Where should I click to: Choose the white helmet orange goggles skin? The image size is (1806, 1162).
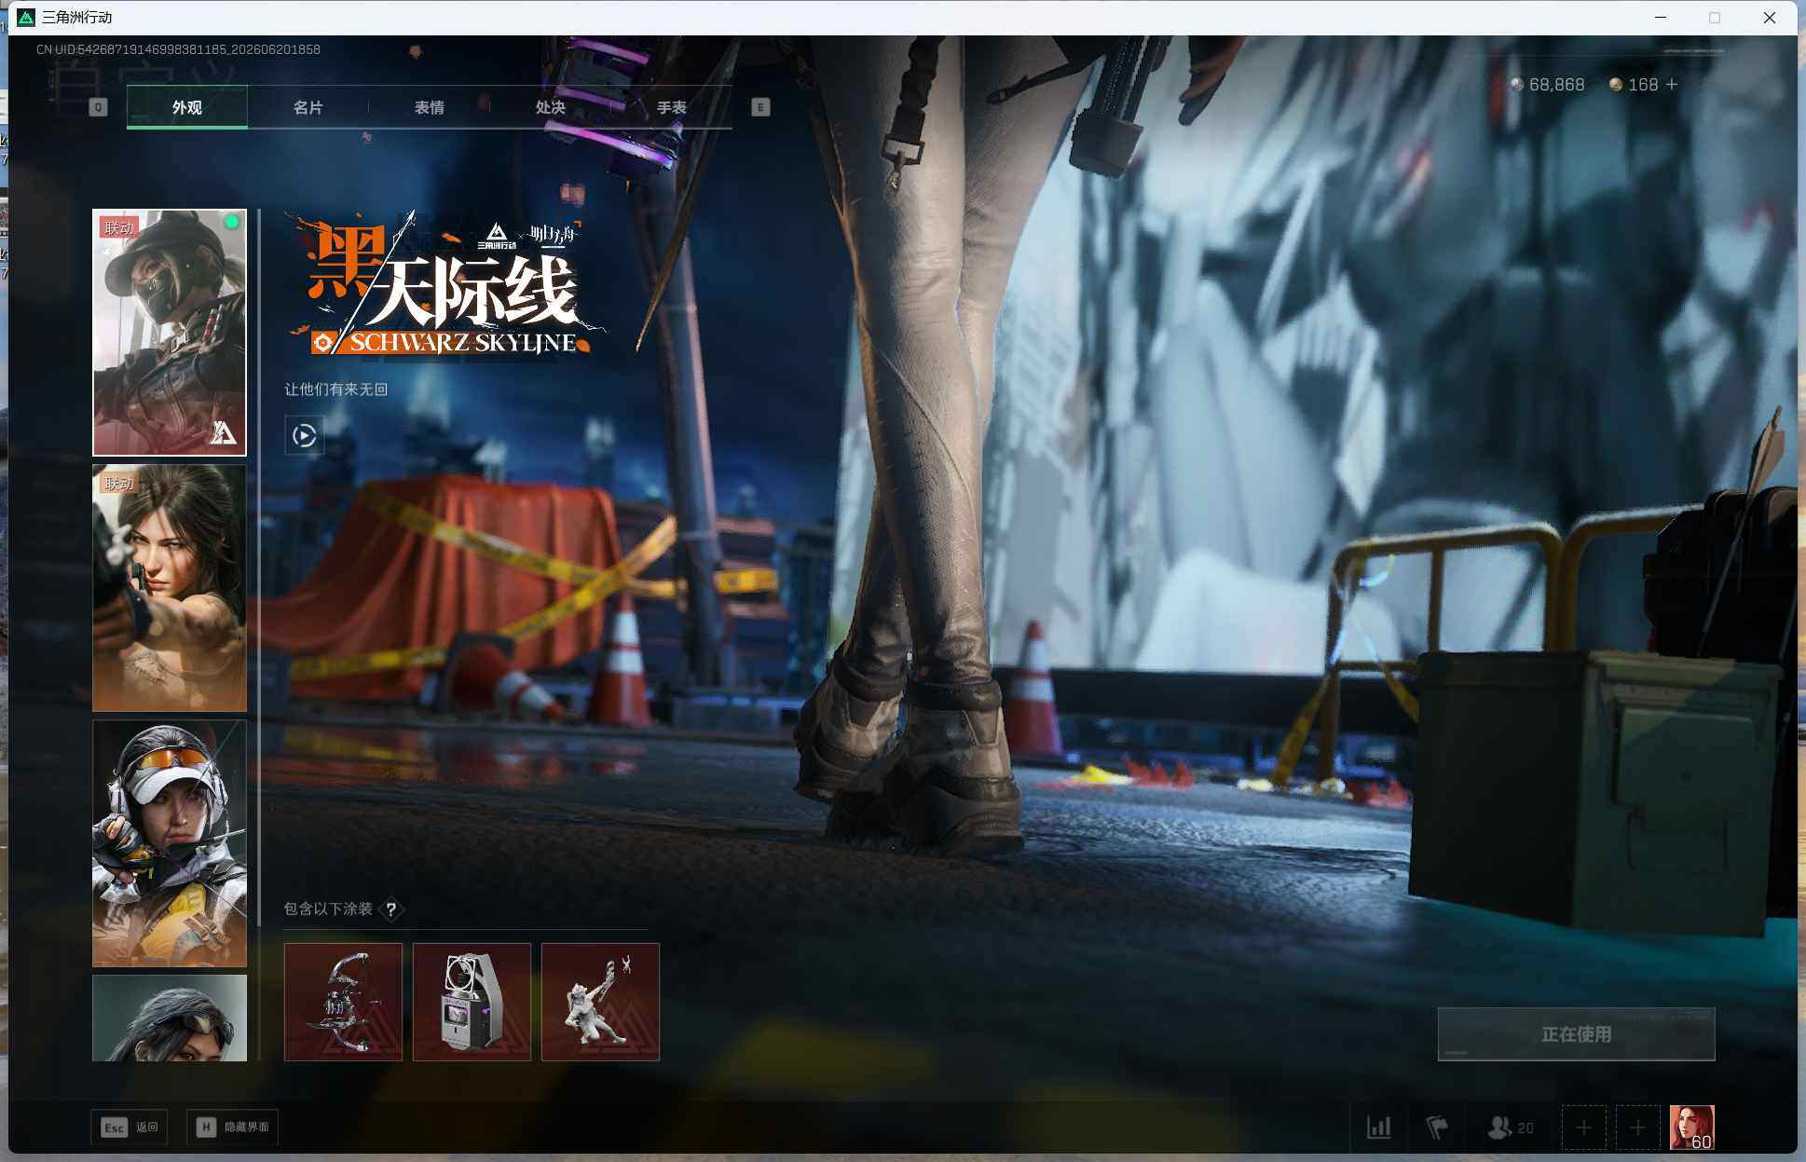click(x=170, y=843)
